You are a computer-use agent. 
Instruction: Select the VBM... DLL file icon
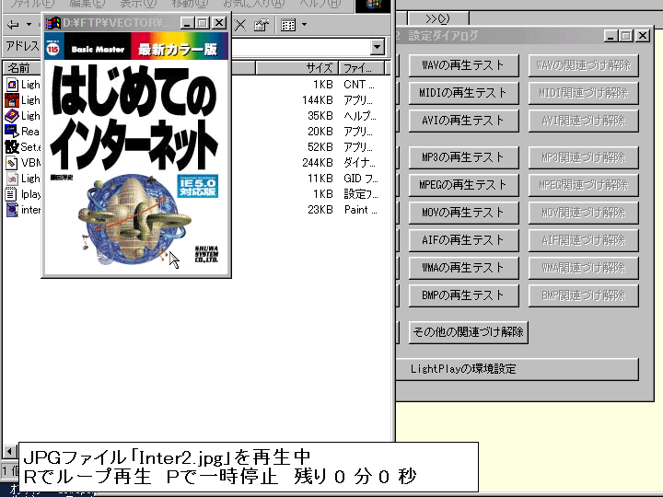tap(12, 163)
